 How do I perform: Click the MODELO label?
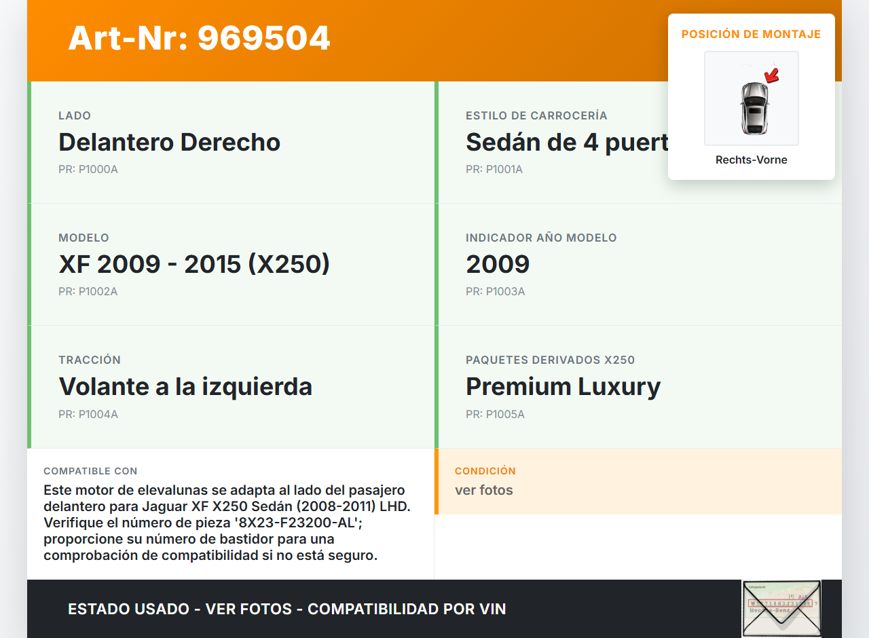(x=84, y=238)
